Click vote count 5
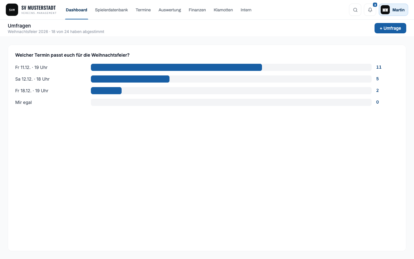Viewport: 414px width, 259px height. pos(377,79)
